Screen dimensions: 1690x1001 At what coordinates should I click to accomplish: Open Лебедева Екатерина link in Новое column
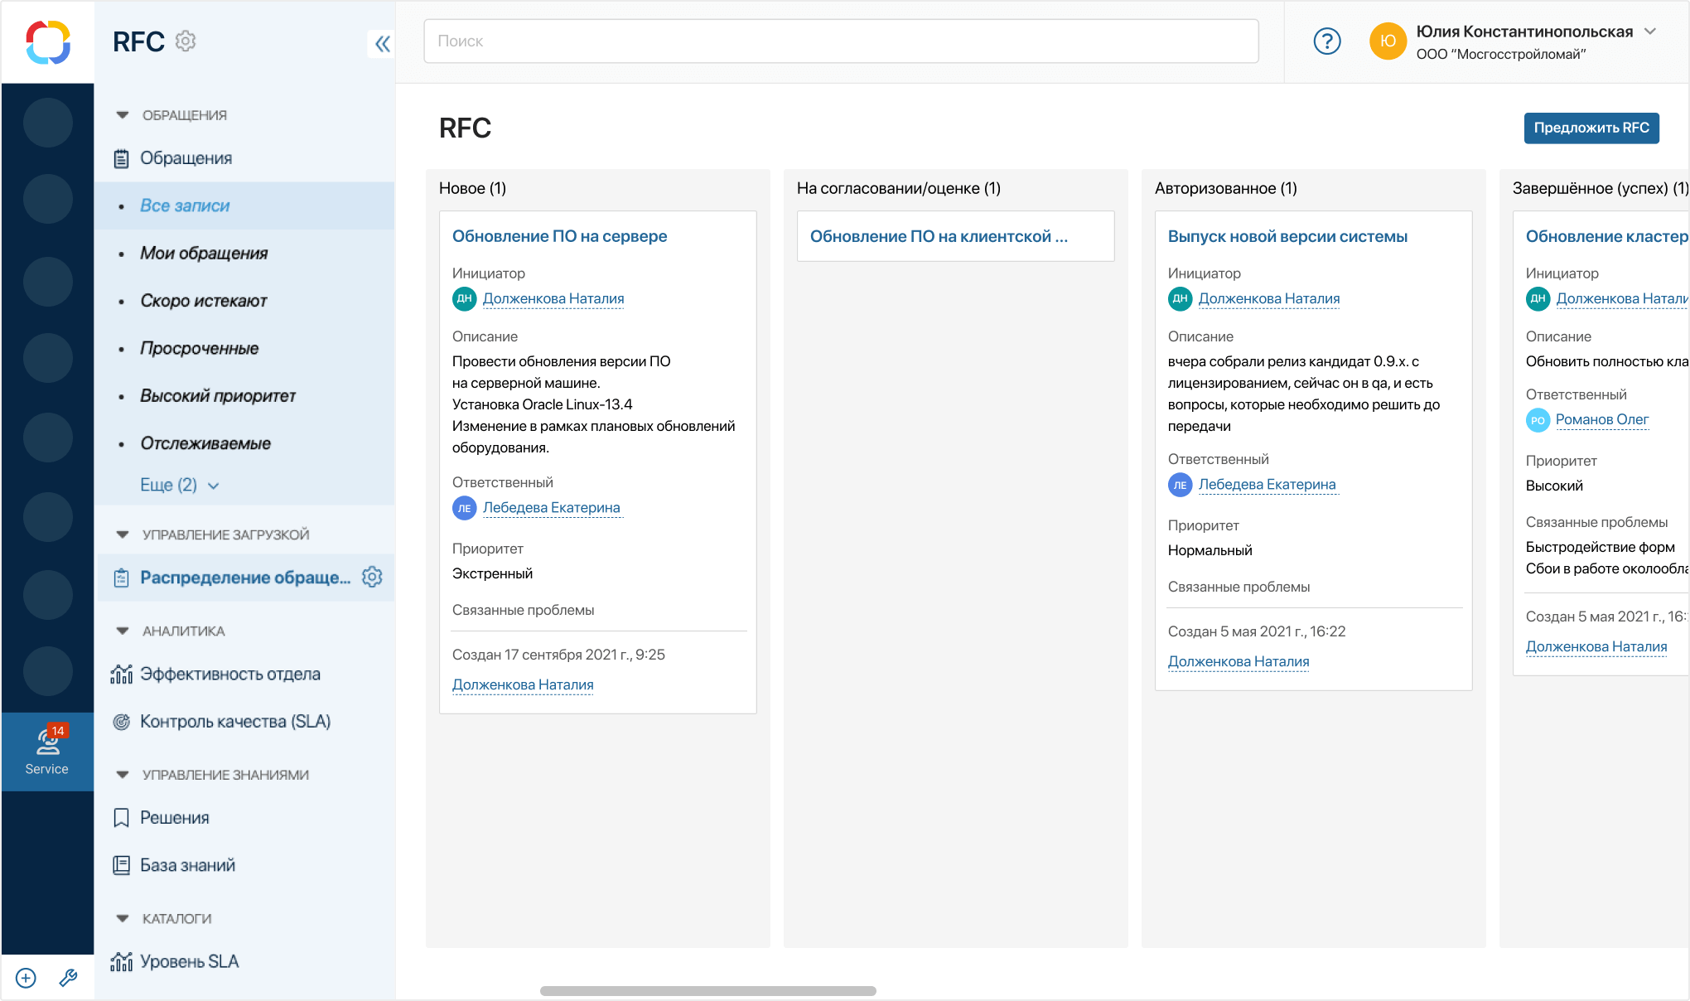[552, 508]
